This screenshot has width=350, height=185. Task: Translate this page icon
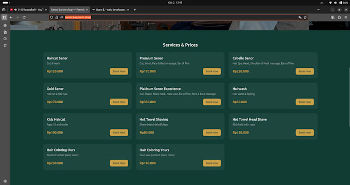pos(300,17)
